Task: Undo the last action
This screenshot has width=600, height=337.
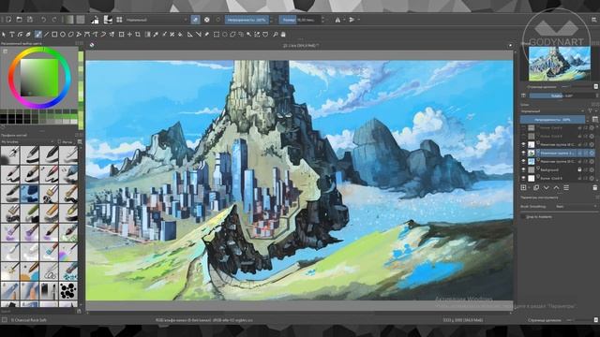Action: (44, 20)
